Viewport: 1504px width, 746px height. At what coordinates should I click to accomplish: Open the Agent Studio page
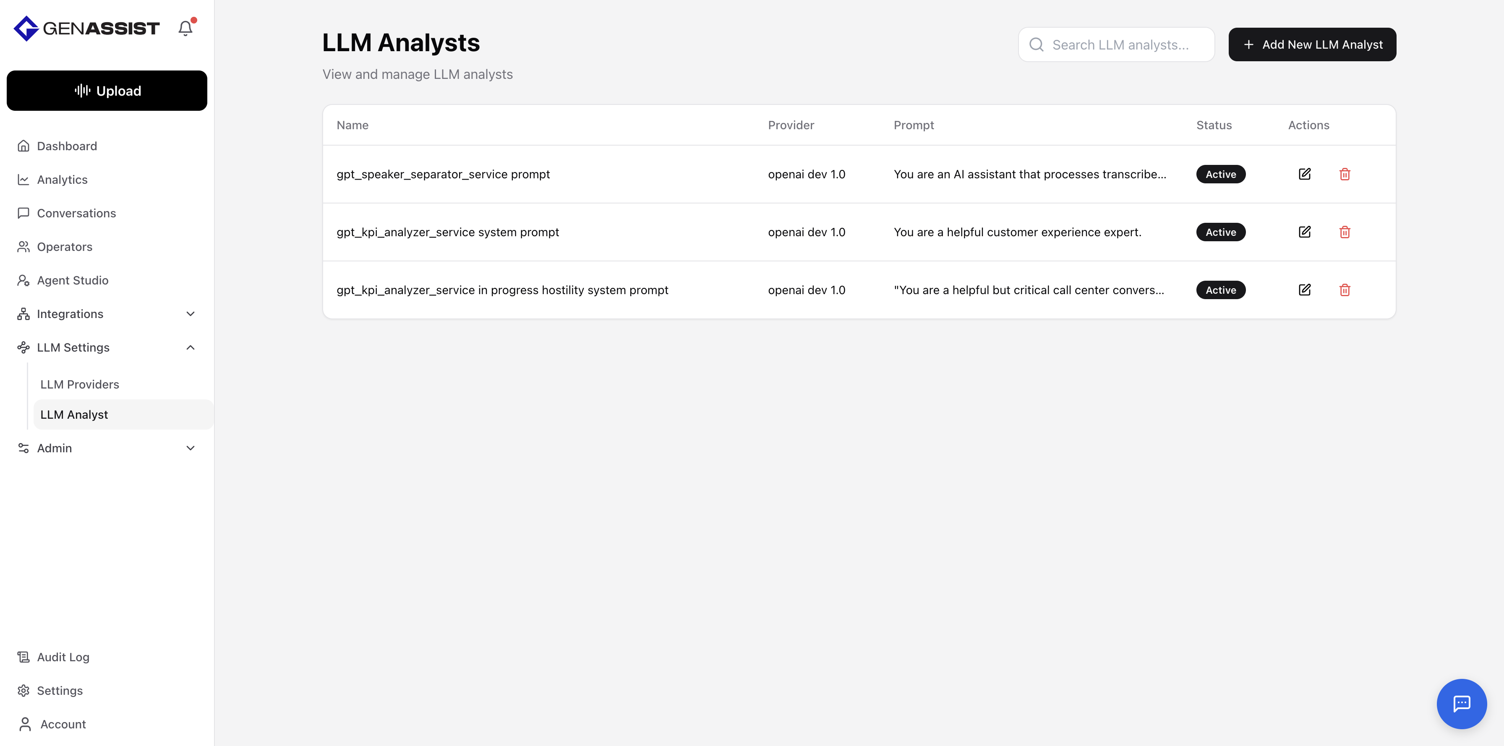pos(73,280)
